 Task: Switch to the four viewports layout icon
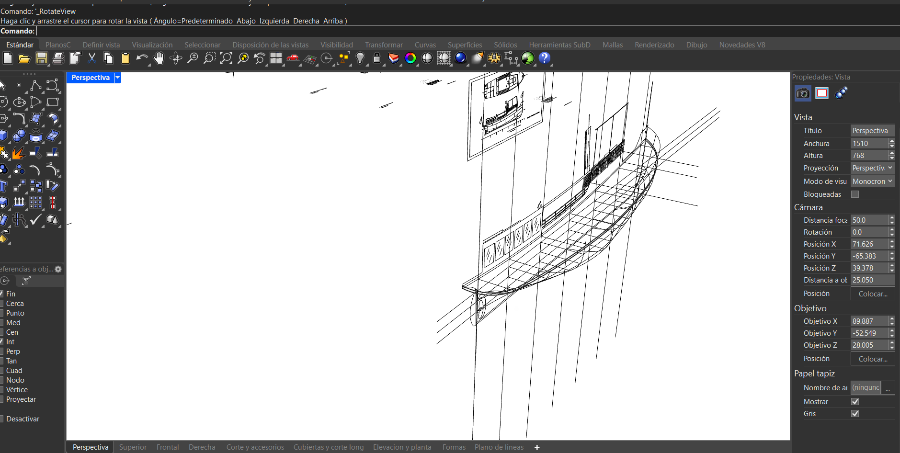coord(276,58)
